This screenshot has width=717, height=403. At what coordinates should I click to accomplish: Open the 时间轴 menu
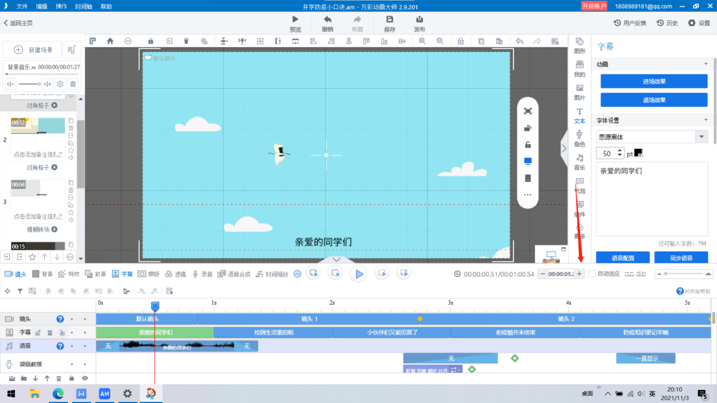pos(84,7)
